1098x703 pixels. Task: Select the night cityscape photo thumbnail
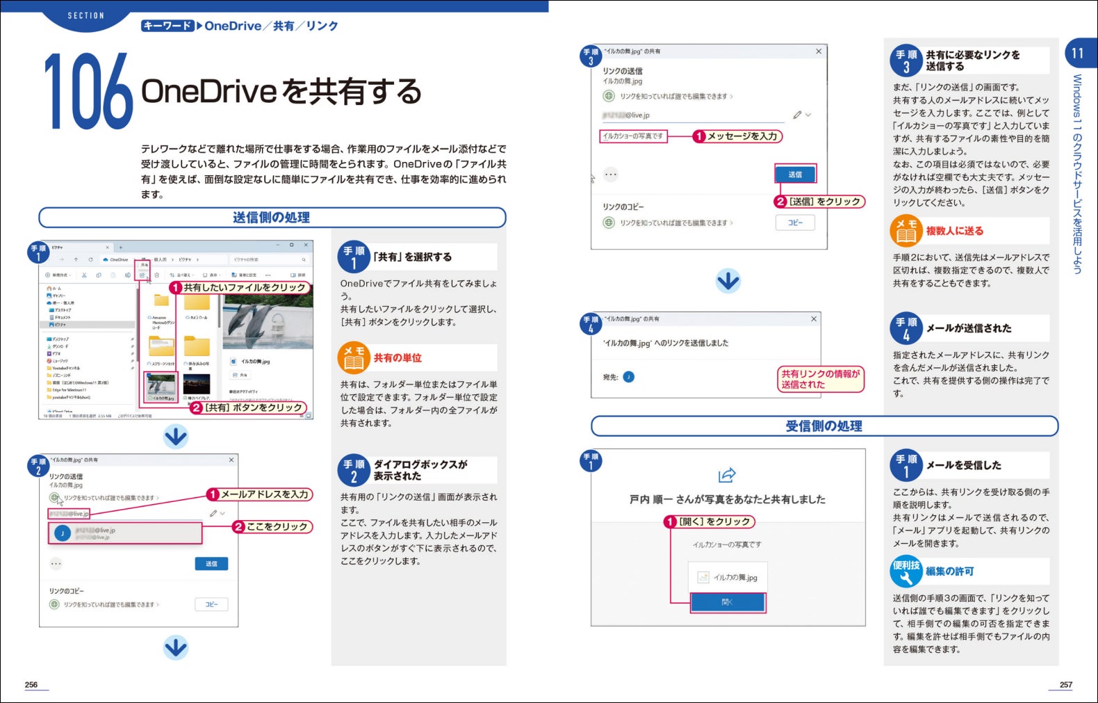197,385
